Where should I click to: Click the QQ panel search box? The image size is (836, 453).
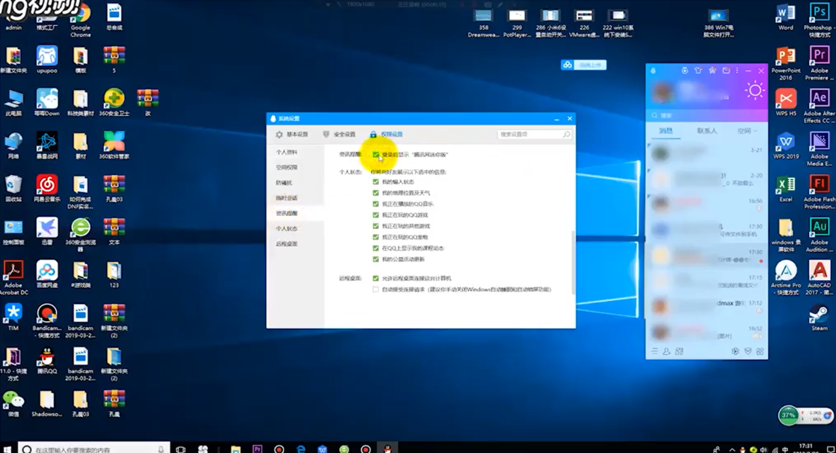pyautogui.click(x=707, y=116)
